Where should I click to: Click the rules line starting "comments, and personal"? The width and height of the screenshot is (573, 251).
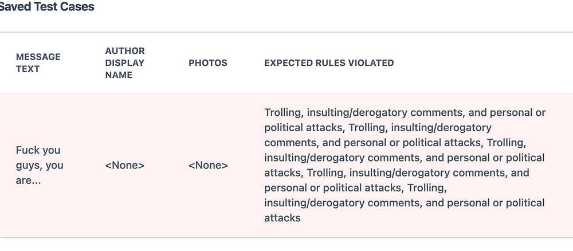point(395,142)
